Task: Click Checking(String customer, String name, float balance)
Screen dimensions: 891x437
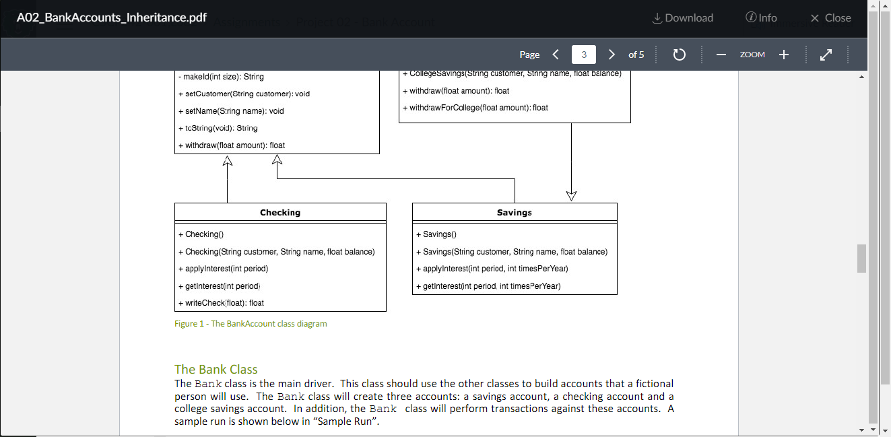Action: point(276,252)
